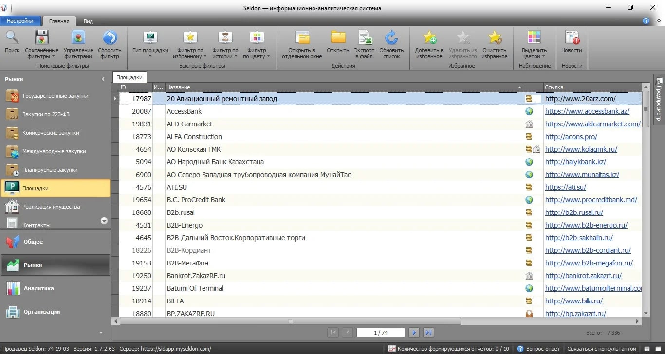Click building icon in ALD Carmarket row

(x=529, y=124)
